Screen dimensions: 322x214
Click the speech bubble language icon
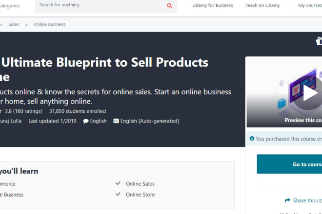pos(86,121)
